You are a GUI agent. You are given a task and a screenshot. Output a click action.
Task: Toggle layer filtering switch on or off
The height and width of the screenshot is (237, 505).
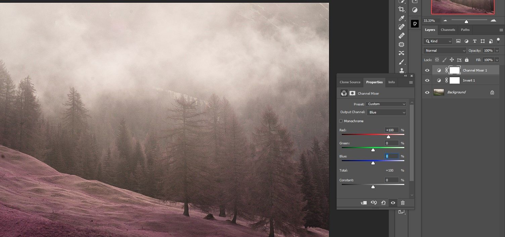point(498,40)
